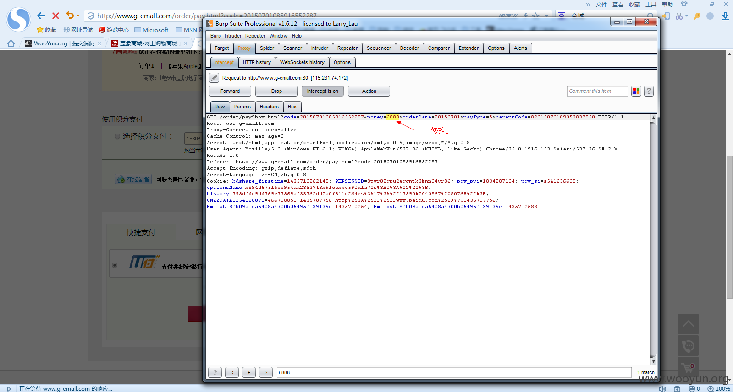Switch to the Params view tab
This screenshot has width=733, height=392.
[242, 107]
